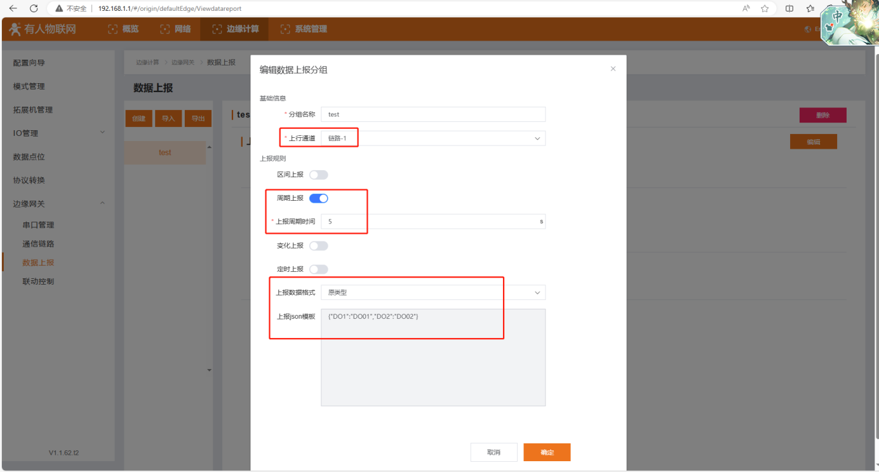Enable the 区间上报 toggle switch
879x472 pixels.
[x=318, y=175]
